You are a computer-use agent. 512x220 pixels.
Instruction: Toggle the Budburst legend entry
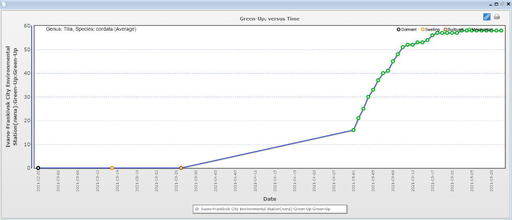[455, 30]
